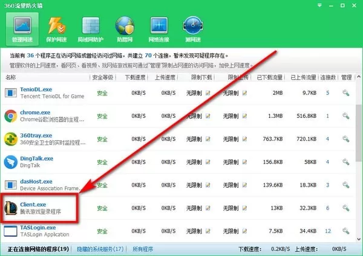Screen dimensions: 363x256
Task: Select the 1.3MB downloaded value for chrome.exe
Action: coord(275,116)
